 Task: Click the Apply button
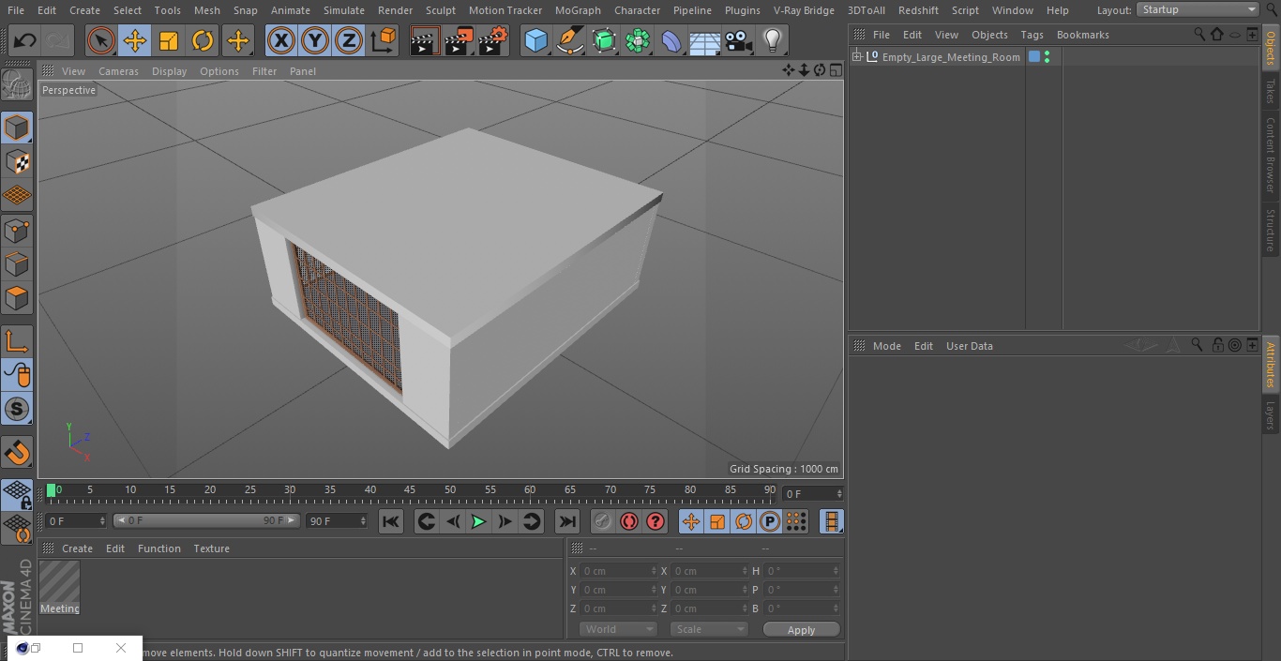click(801, 630)
